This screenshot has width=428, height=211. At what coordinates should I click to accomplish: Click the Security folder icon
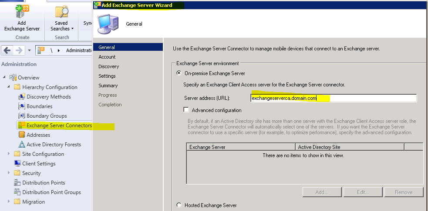(17, 173)
